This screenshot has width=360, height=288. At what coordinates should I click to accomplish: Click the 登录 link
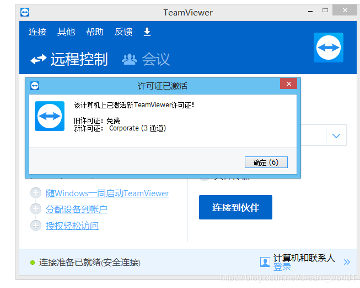[282, 267]
